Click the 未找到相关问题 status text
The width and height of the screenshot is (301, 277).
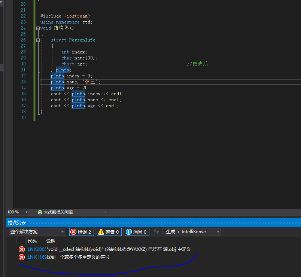(x=58, y=212)
